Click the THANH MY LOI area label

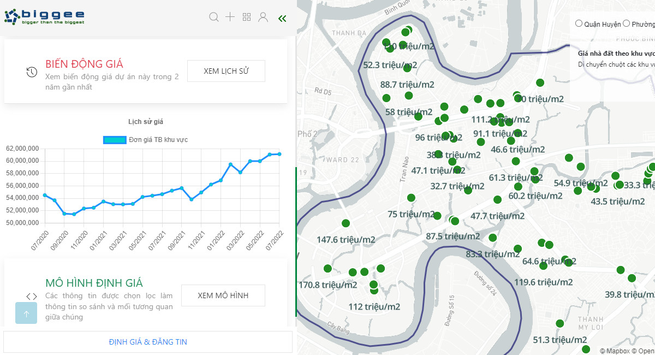(591, 323)
